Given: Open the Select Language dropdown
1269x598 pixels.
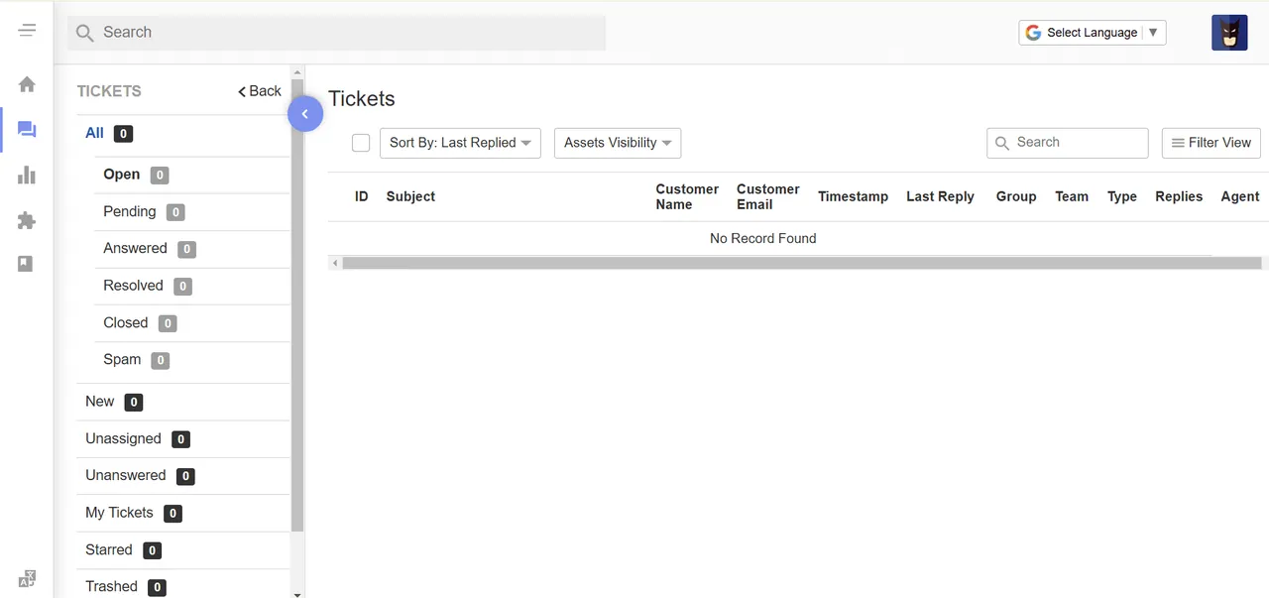Looking at the screenshot, I should 1093,33.
